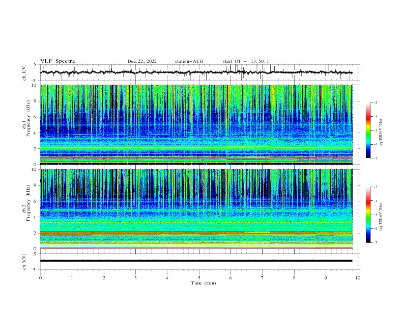Image resolution: width=403 pixels, height=312 pixels.
Task: Click the ch.2 color bar "-5" tick label
Action: [375, 215]
